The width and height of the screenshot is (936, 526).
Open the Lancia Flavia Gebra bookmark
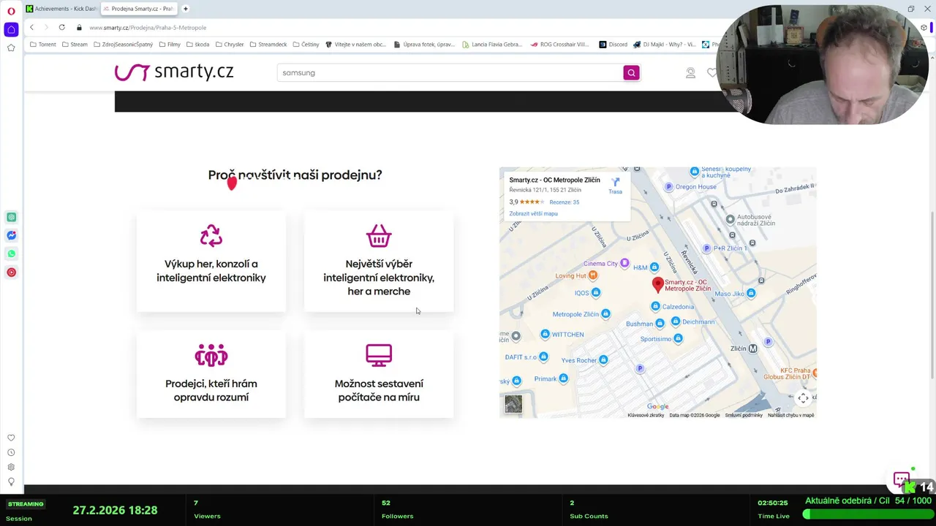click(492, 45)
